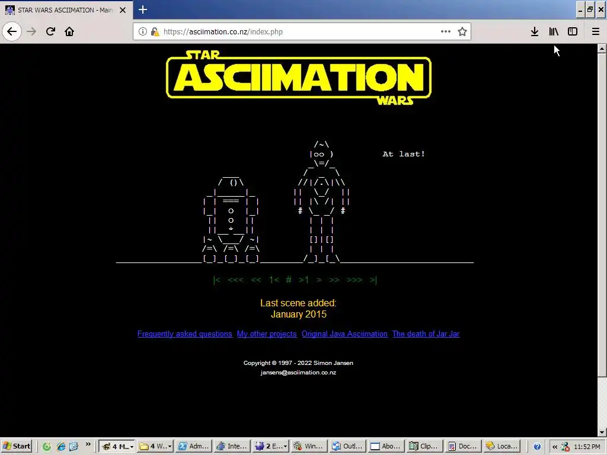Pause the animation with # control

(x=289, y=280)
